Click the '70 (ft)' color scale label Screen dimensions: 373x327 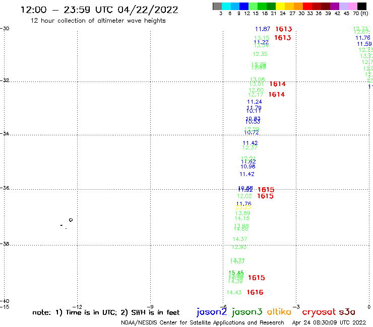tap(360, 14)
